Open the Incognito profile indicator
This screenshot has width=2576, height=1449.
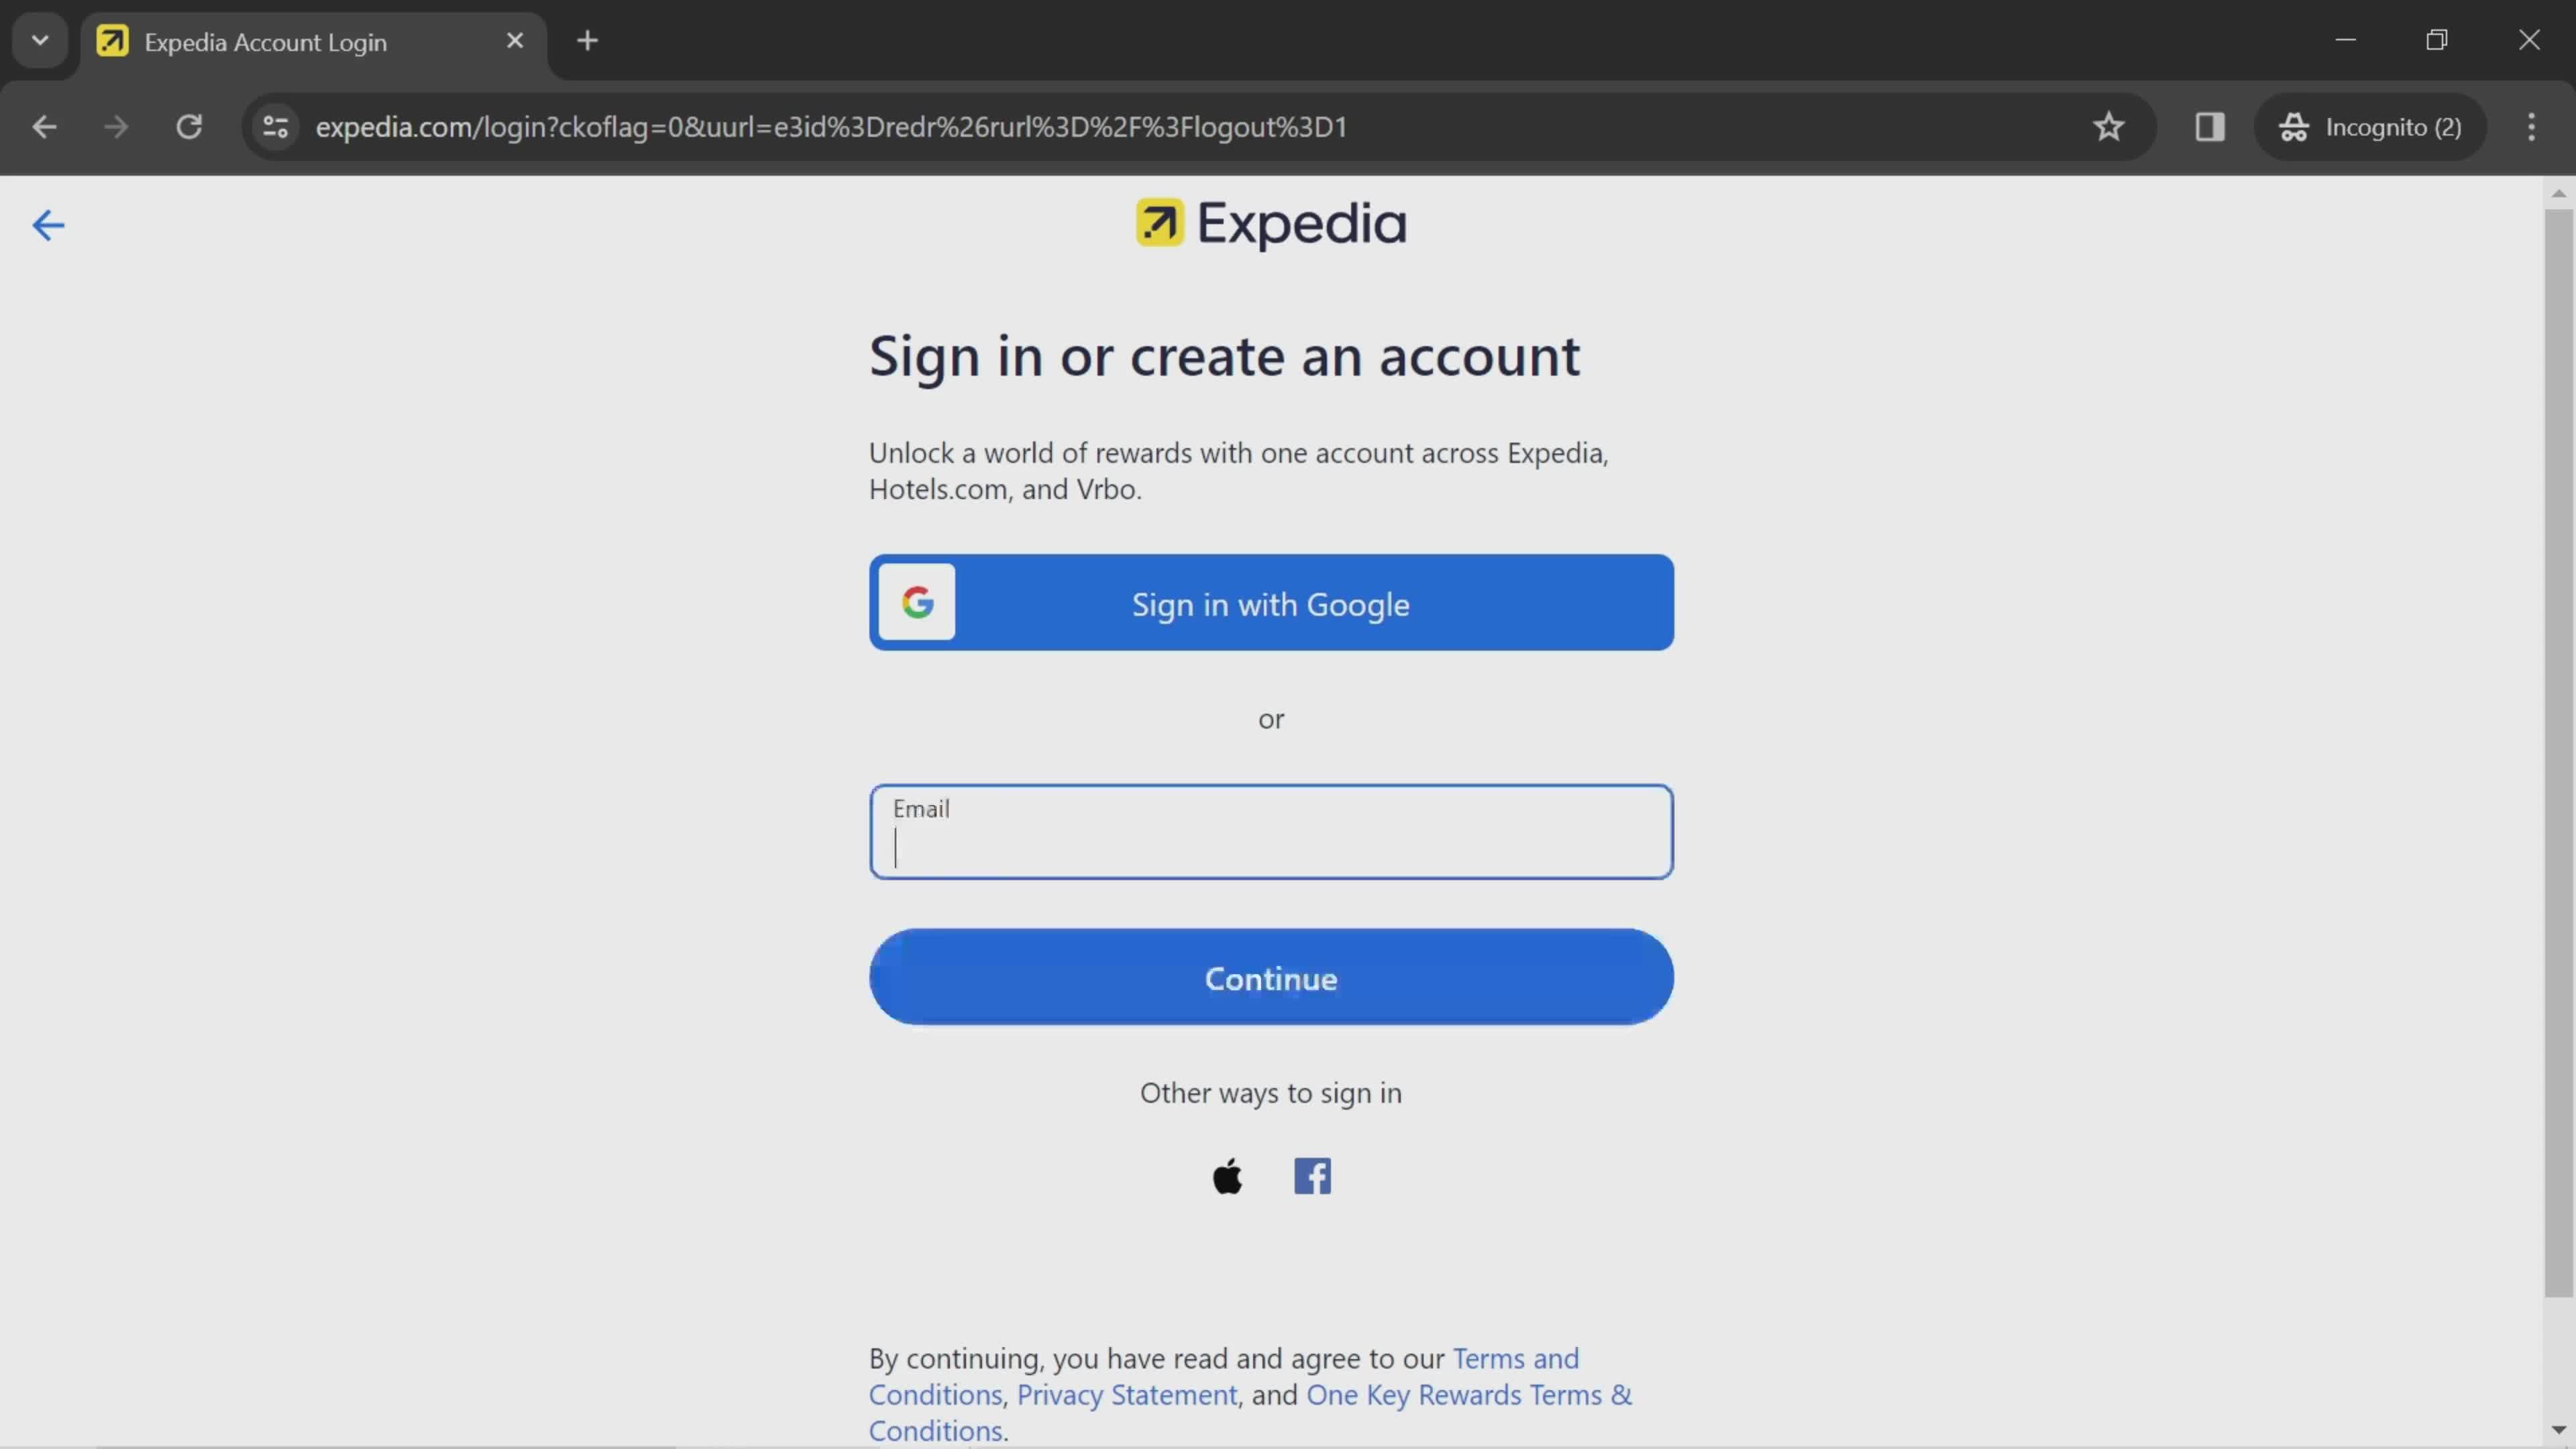tap(2369, 127)
